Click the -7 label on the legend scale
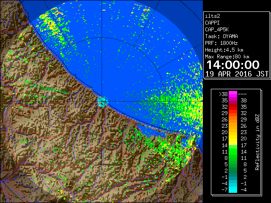The width and height of the screenshot is (271, 203). [x=224, y=190]
